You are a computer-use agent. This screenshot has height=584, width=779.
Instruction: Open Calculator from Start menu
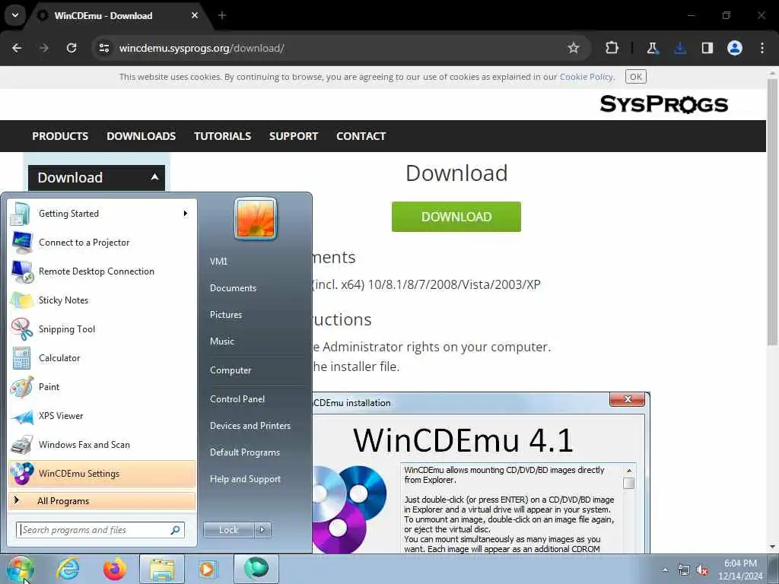[x=102, y=358]
